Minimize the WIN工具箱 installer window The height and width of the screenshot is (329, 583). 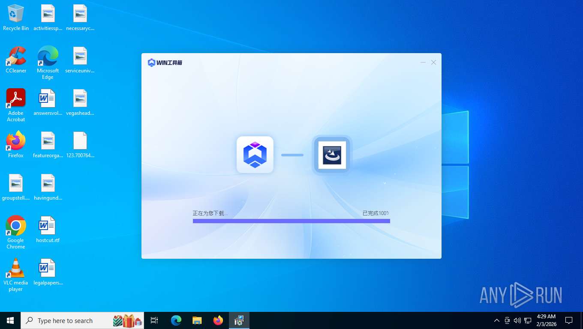coord(423,63)
